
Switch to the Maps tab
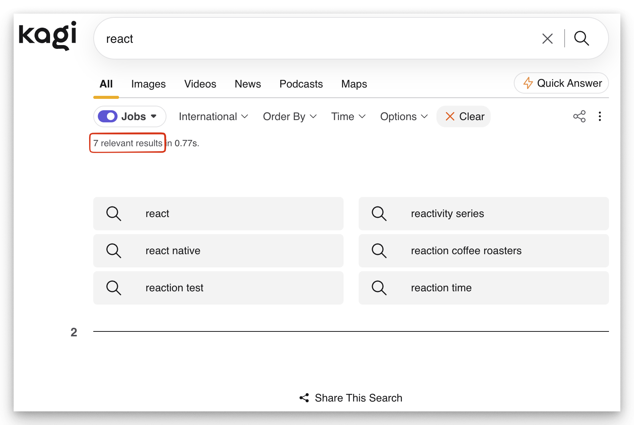(x=354, y=84)
